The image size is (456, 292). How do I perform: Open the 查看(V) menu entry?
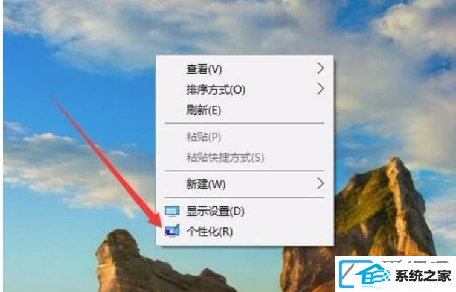tap(245, 69)
